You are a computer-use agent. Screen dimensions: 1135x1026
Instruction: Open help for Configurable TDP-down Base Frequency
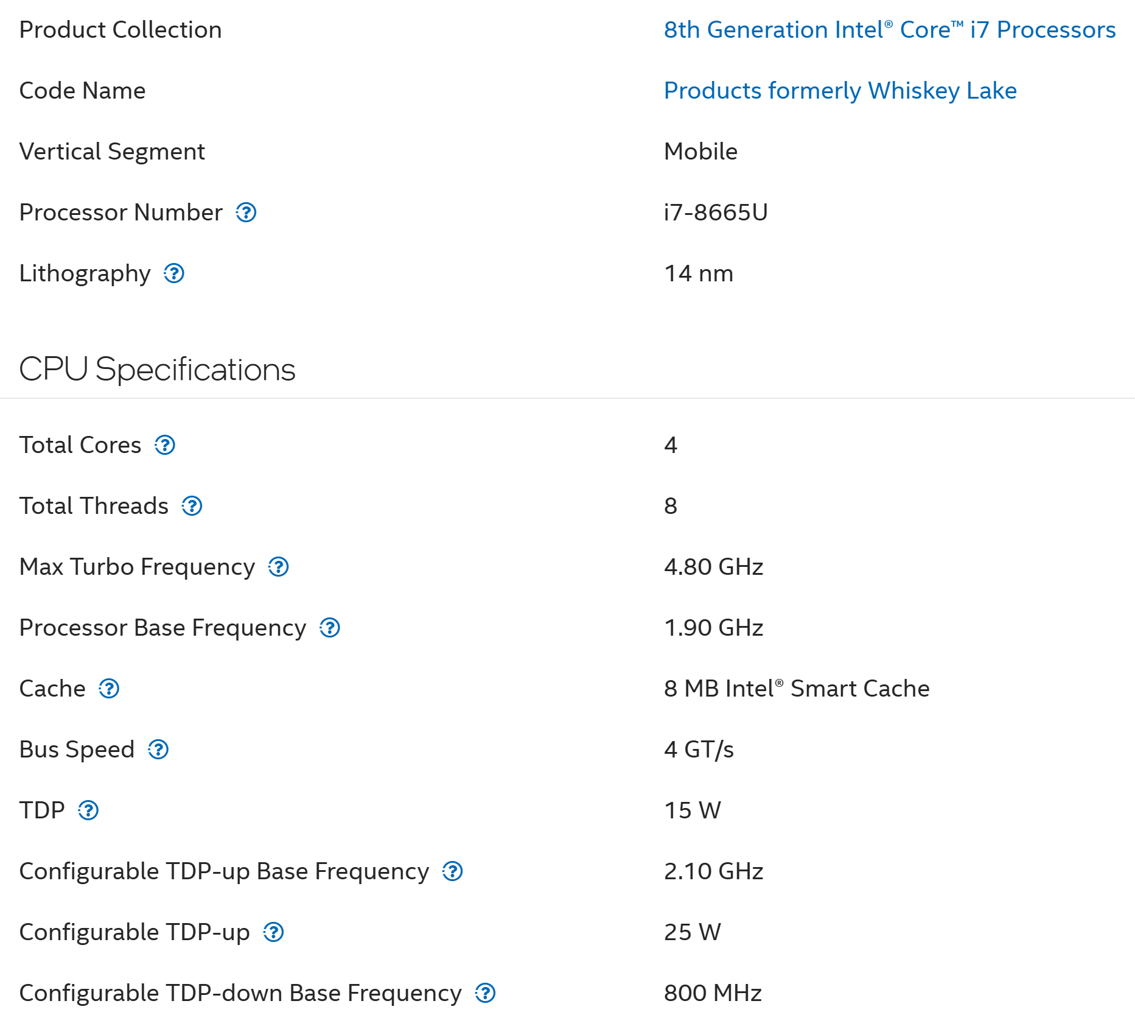tap(486, 993)
